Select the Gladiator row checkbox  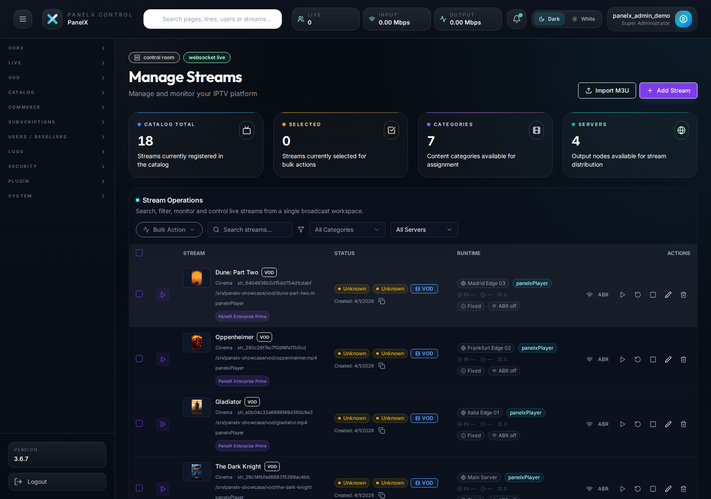click(x=139, y=423)
